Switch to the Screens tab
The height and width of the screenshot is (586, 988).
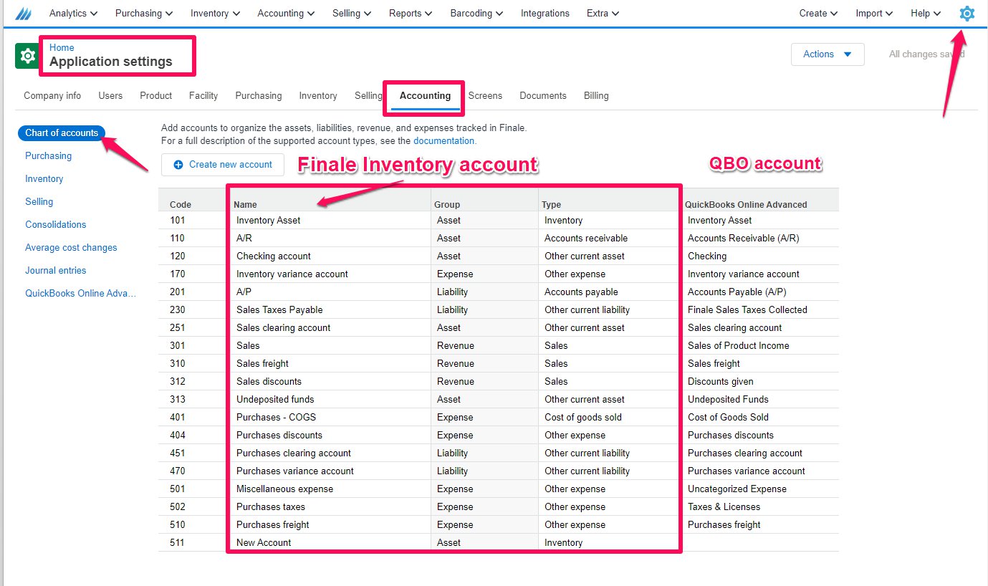coord(485,95)
